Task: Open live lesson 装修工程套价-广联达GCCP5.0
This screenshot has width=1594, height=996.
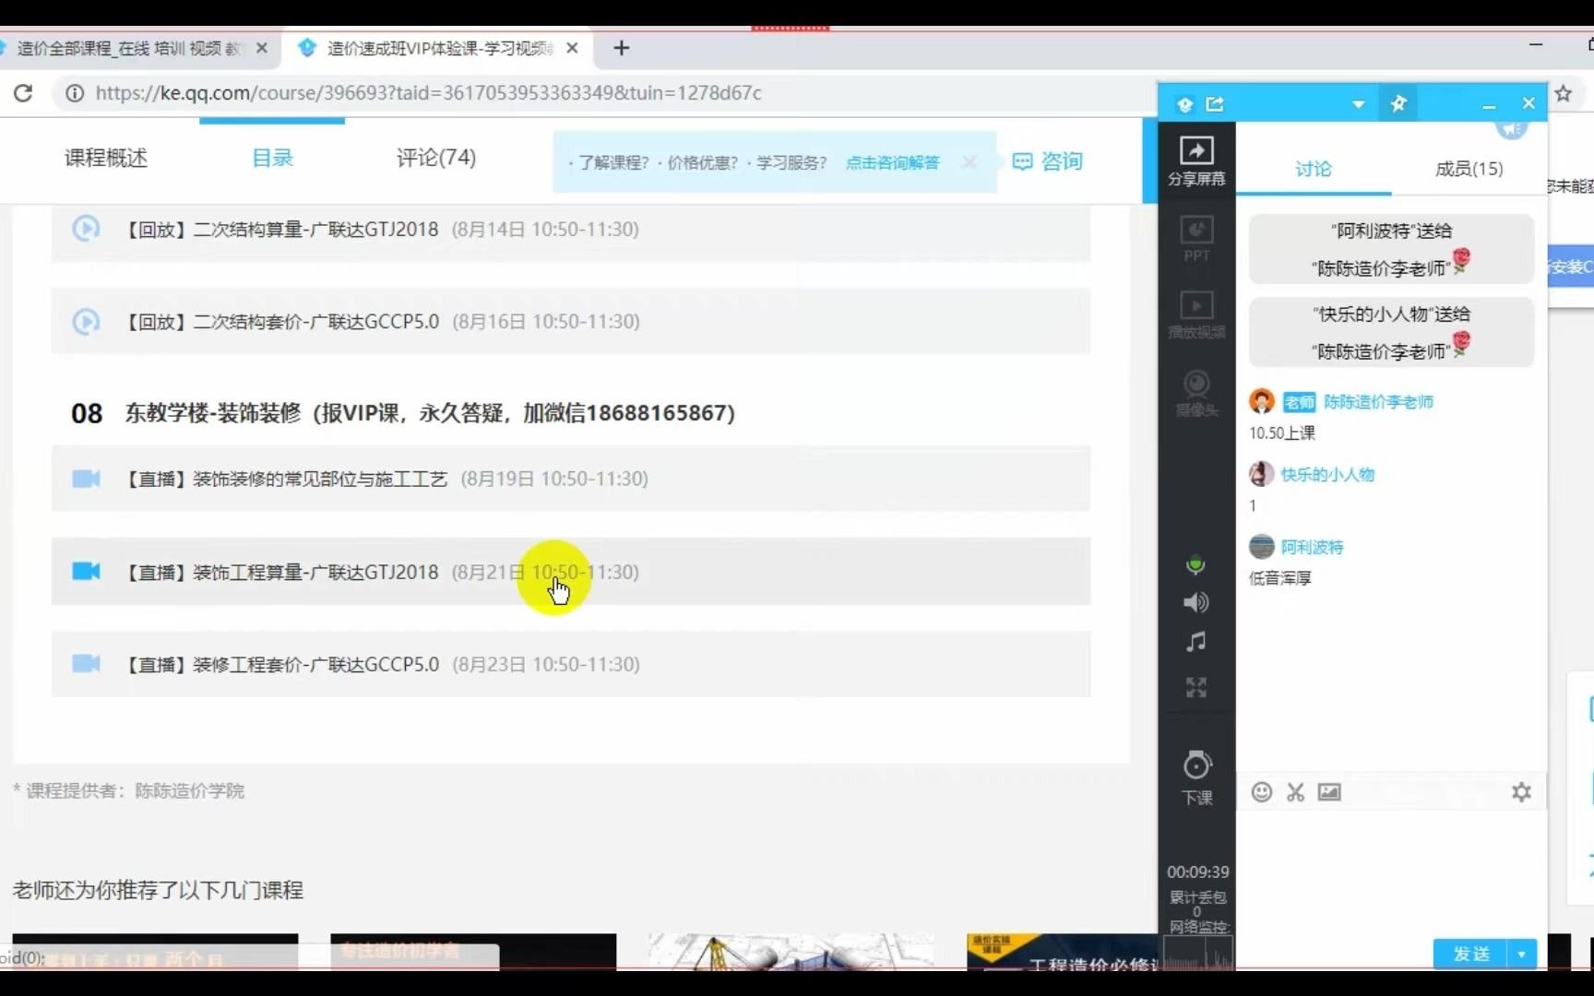Action: tap(571, 664)
